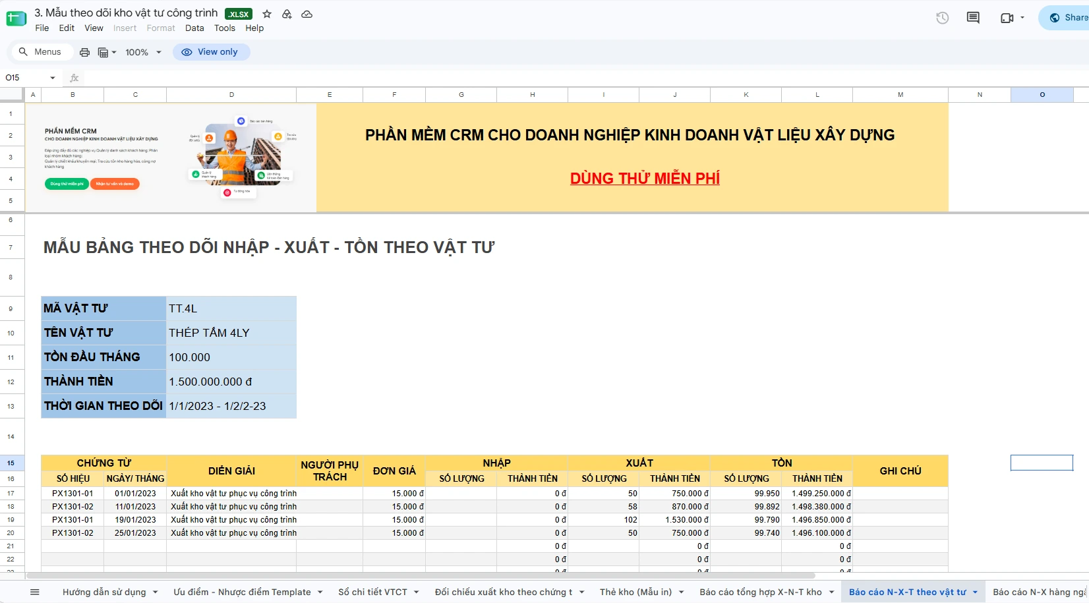The image size is (1089, 603).
Task: Expand 'Thẻ kho (Mẫu in)' tab arrow
Action: point(681,592)
